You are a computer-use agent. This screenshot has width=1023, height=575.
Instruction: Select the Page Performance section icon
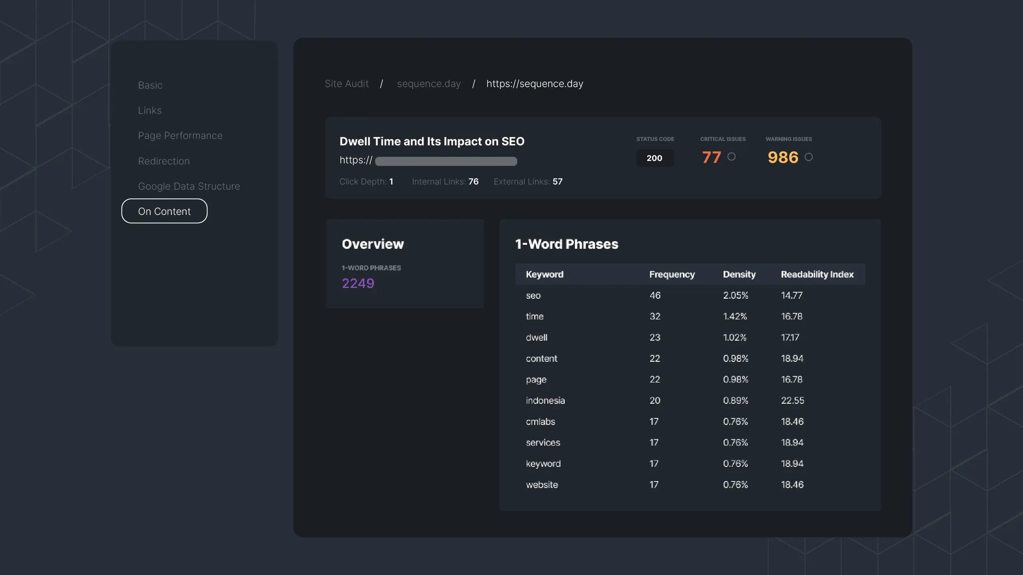pyautogui.click(x=180, y=135)
